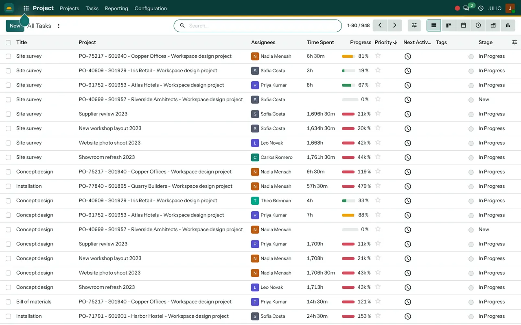Open next activity clock for Carlos Romero's task
The height and width of the screenshot is (325, 521).
(x=408, y=158)
